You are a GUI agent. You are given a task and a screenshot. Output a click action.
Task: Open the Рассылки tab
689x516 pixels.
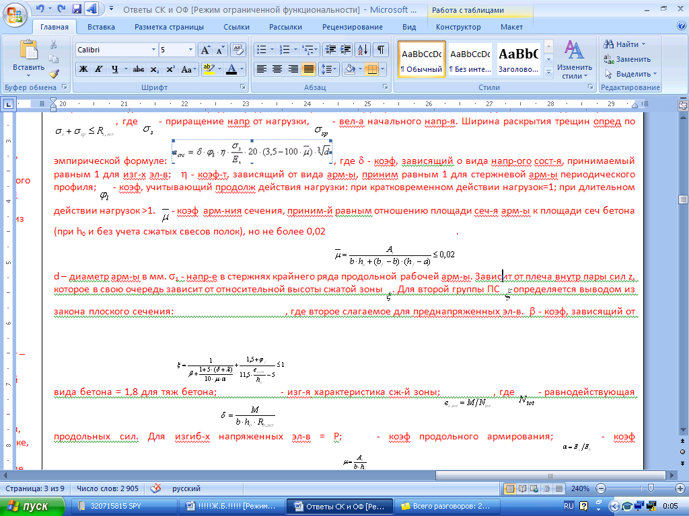[x=285, y=27]
